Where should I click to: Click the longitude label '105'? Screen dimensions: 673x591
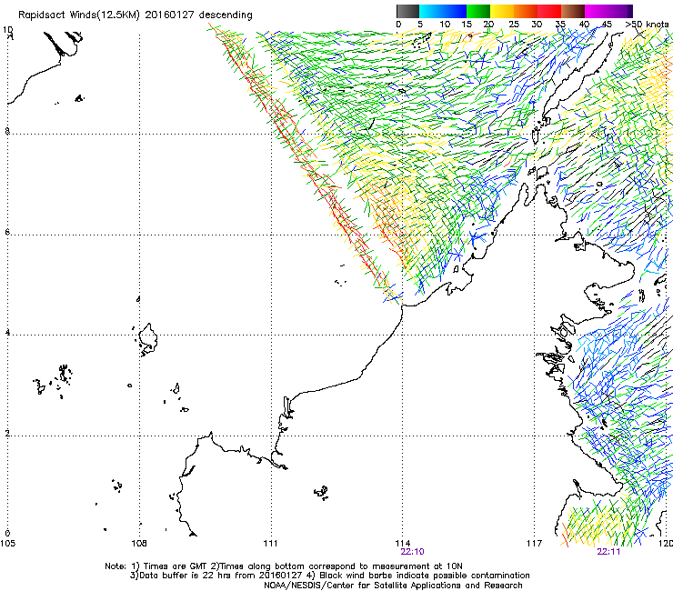point(7,544)
